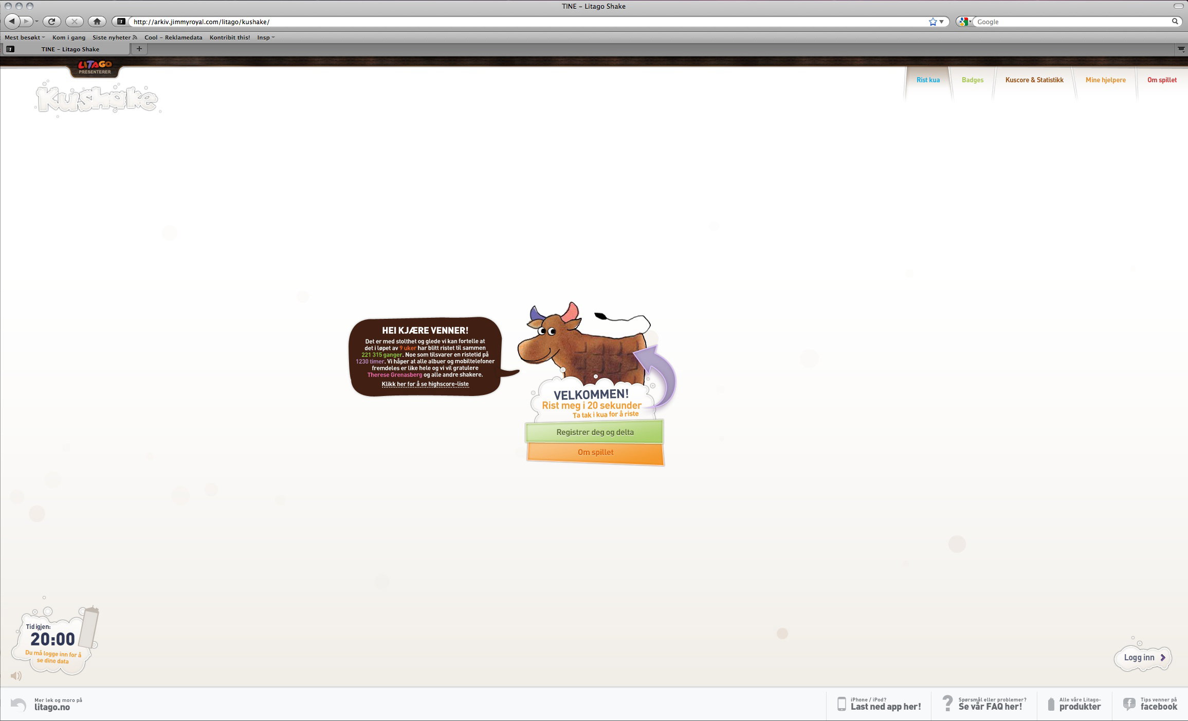Image resolution: width=1188 pixels, height=721 pixels.
Task: Click the 20:00 countdown timer
Action: point(52,639)
